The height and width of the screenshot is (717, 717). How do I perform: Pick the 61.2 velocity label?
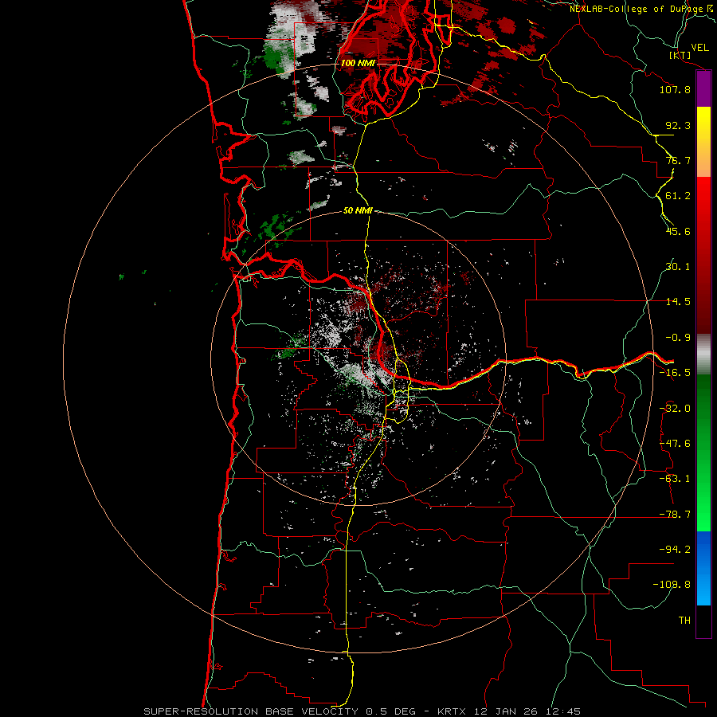678,196
